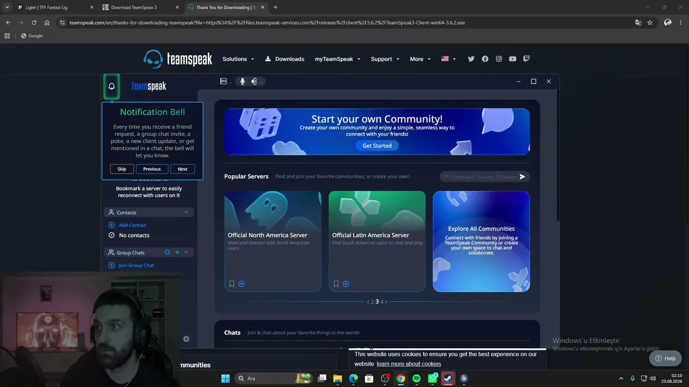Click the teamspeak website logo
The width and height of the screenshot is (689, 387).
(x=178, y=59)
